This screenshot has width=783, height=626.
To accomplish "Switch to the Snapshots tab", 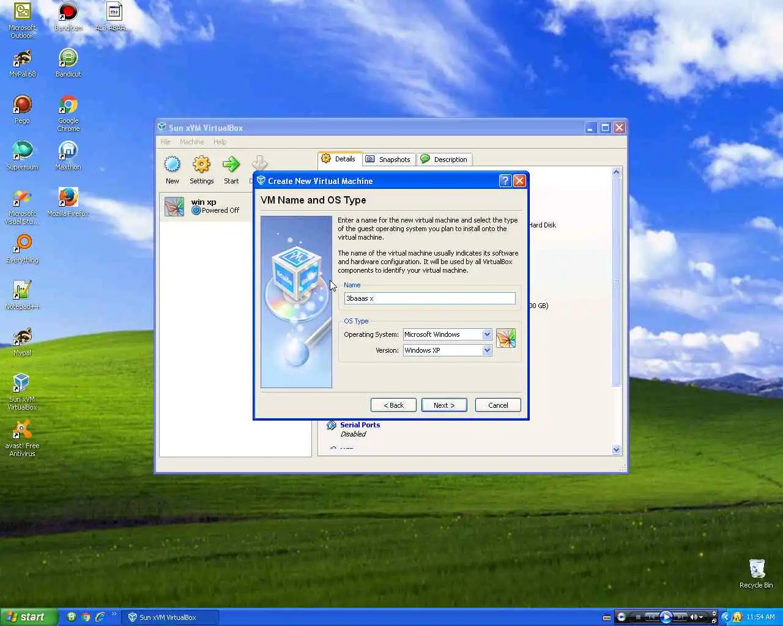I will tap(388, 160).
